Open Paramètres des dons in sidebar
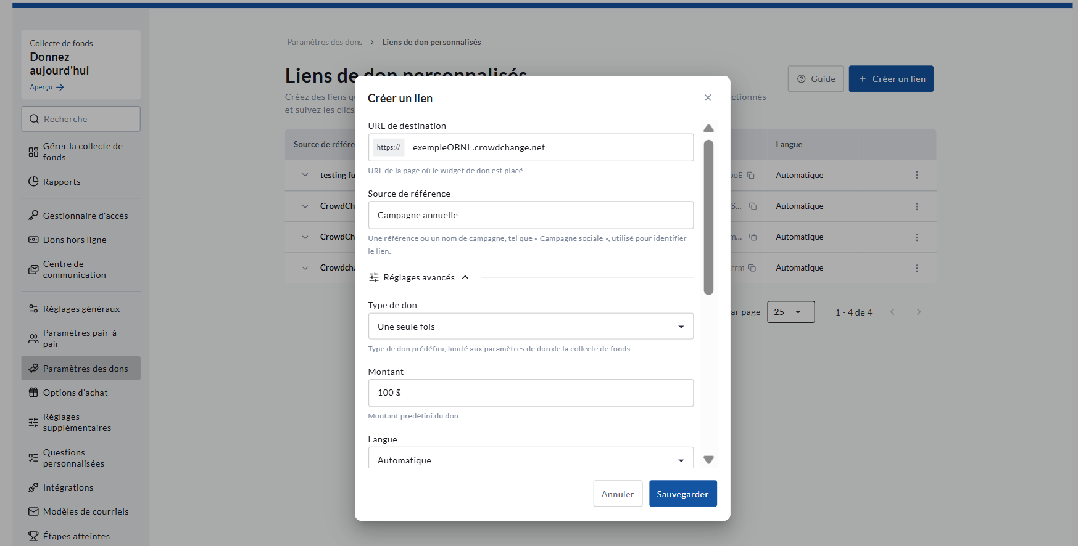The width and height of the screenshot is (1078, 546). point(81,368)
